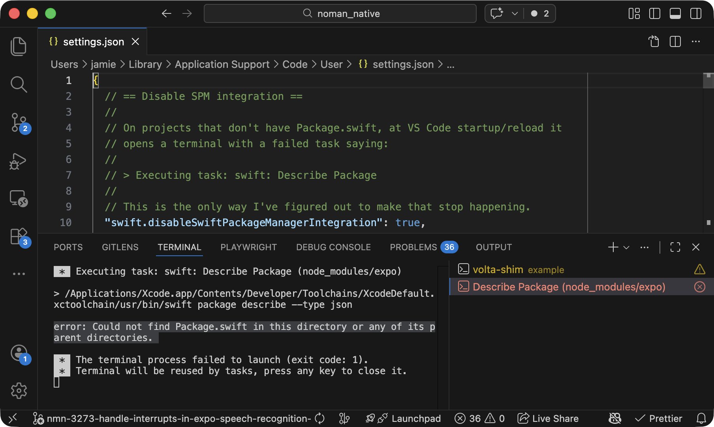Click the Launchpad status bar item
Image resolution: width=714 pixels, height=427 pixels.
pos(403,418)
